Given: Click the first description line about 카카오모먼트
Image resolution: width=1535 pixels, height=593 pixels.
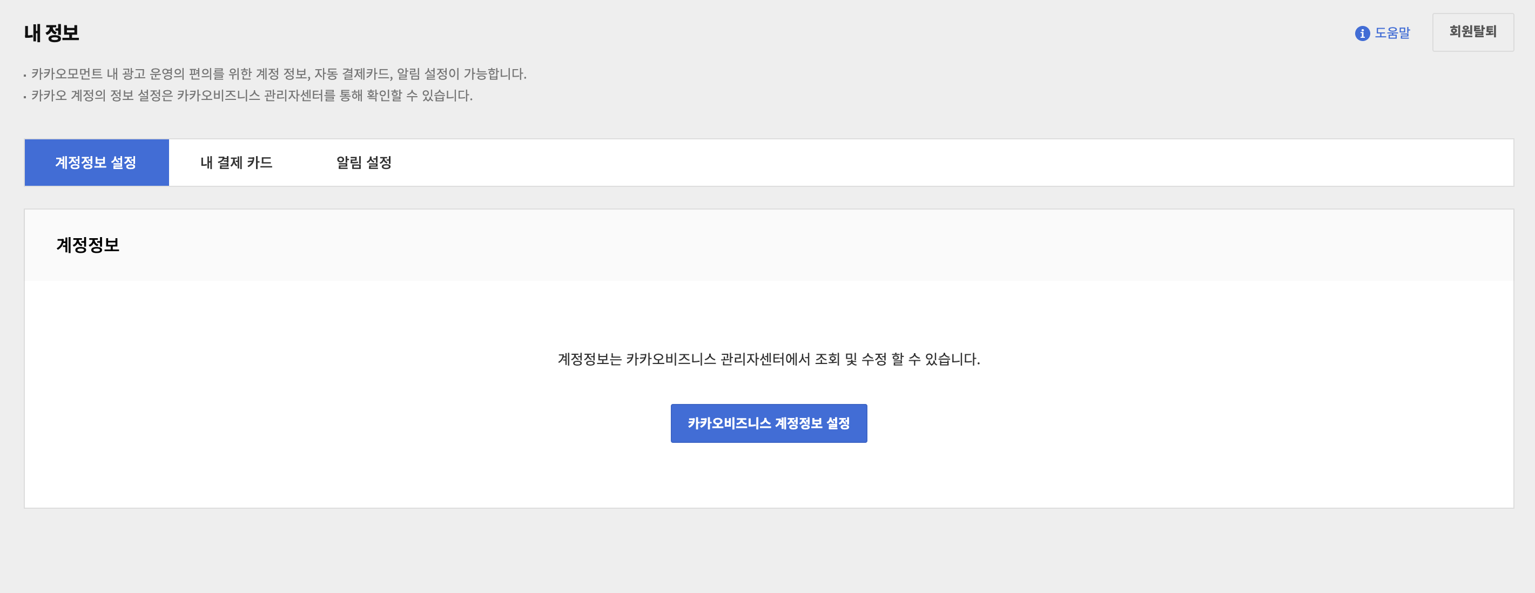Looking at the screenshot, I should pos(278,74).
